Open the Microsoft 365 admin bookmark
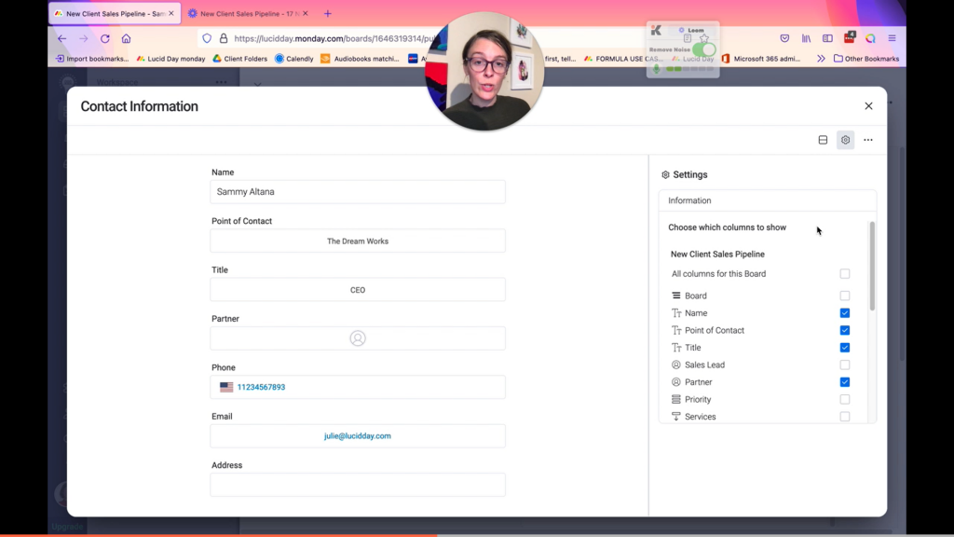Screen dimensions: 954x537 [761, 59]
